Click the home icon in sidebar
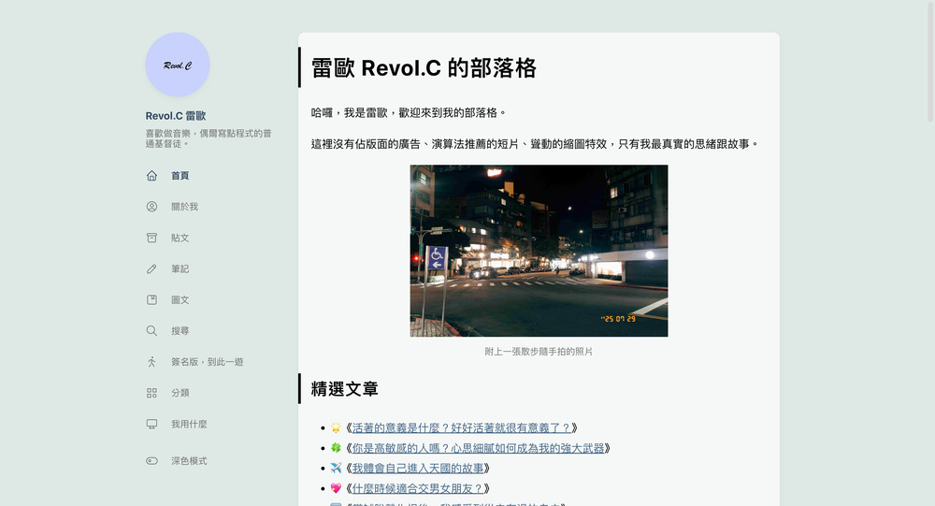Screen dimensions: 935x506 (x=151, y=176)
